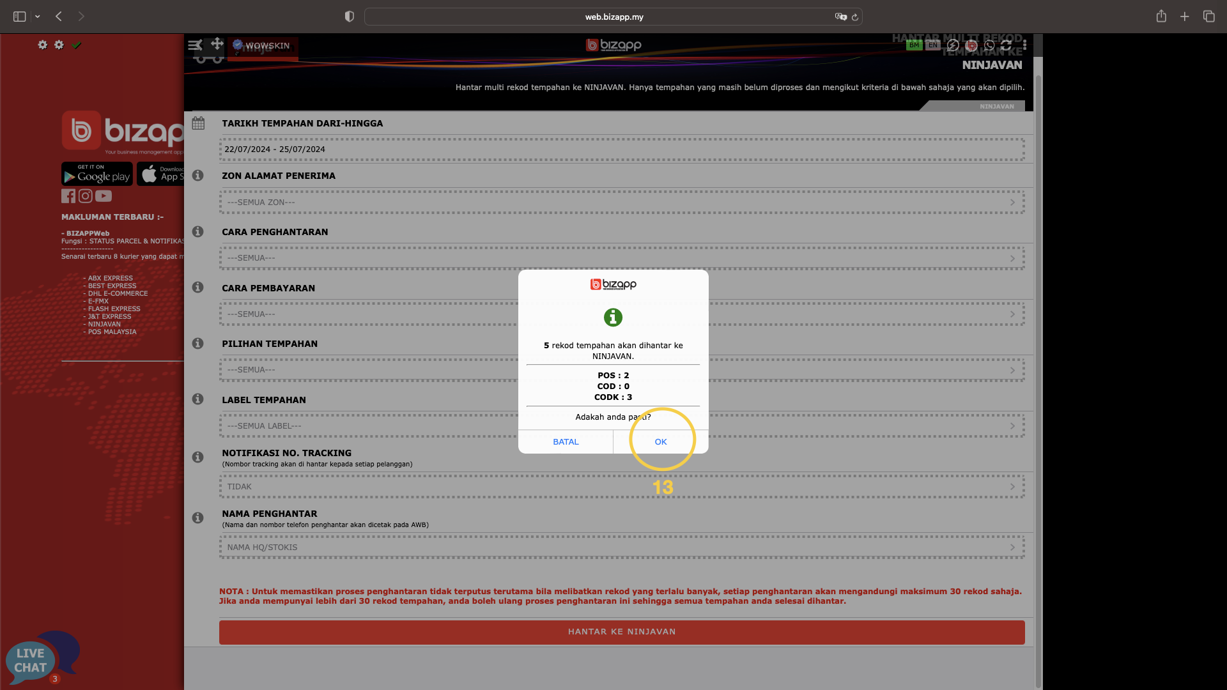This screenshot has width=1227, height=690.
Task: Open the Safari share icon
Action: [1161, 17]
